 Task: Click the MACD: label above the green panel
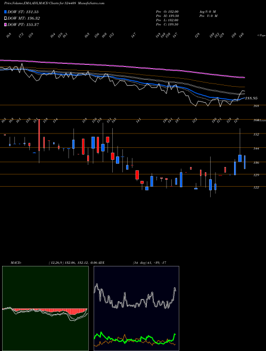click(16, 262)
